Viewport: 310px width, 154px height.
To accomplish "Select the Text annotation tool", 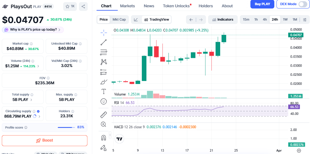I will pos(104,92).
